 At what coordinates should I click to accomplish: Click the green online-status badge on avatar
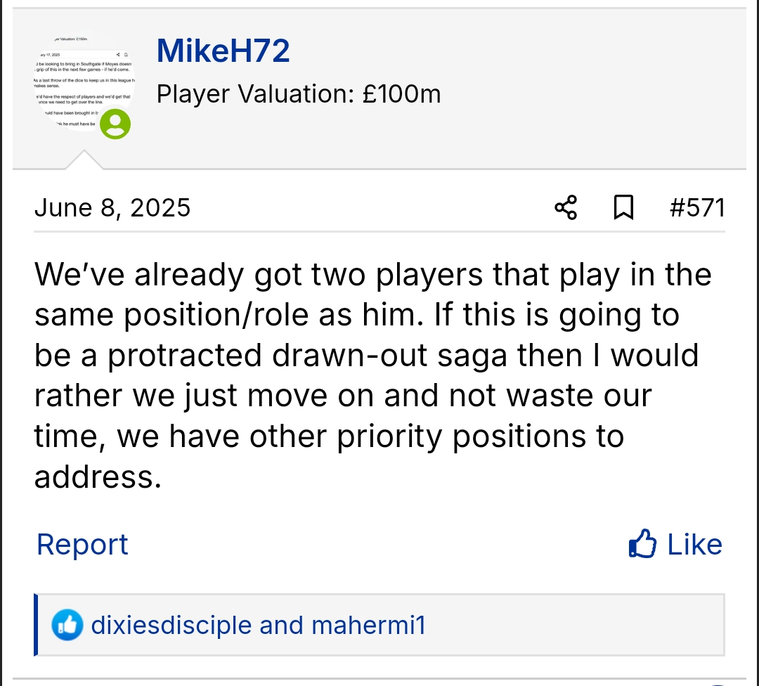pyautogui.click(x=115, y=124)
